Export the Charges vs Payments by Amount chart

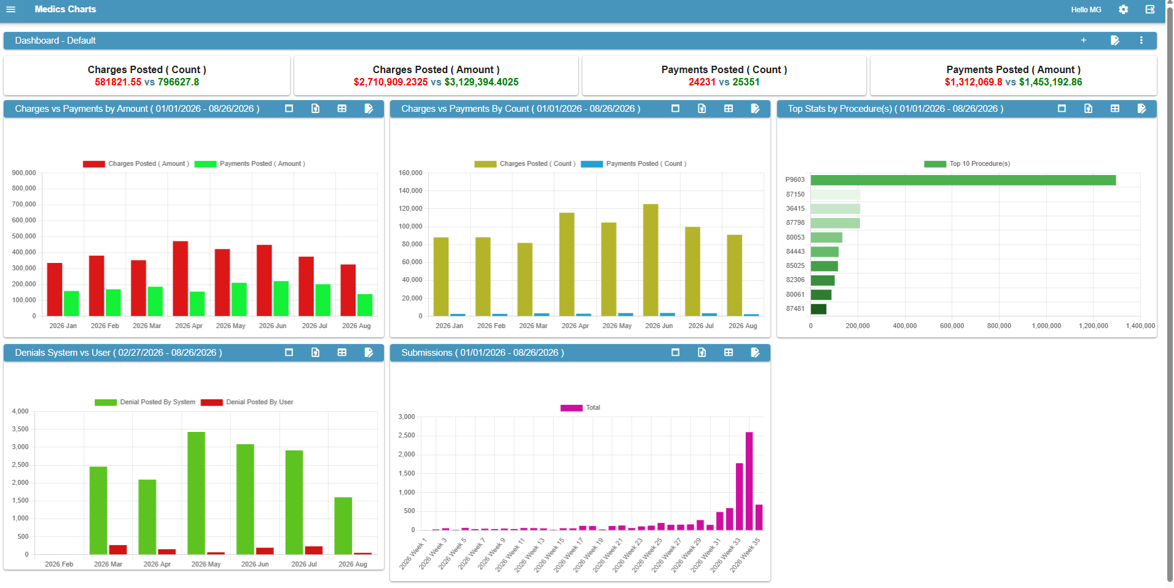tap(315, 109)
